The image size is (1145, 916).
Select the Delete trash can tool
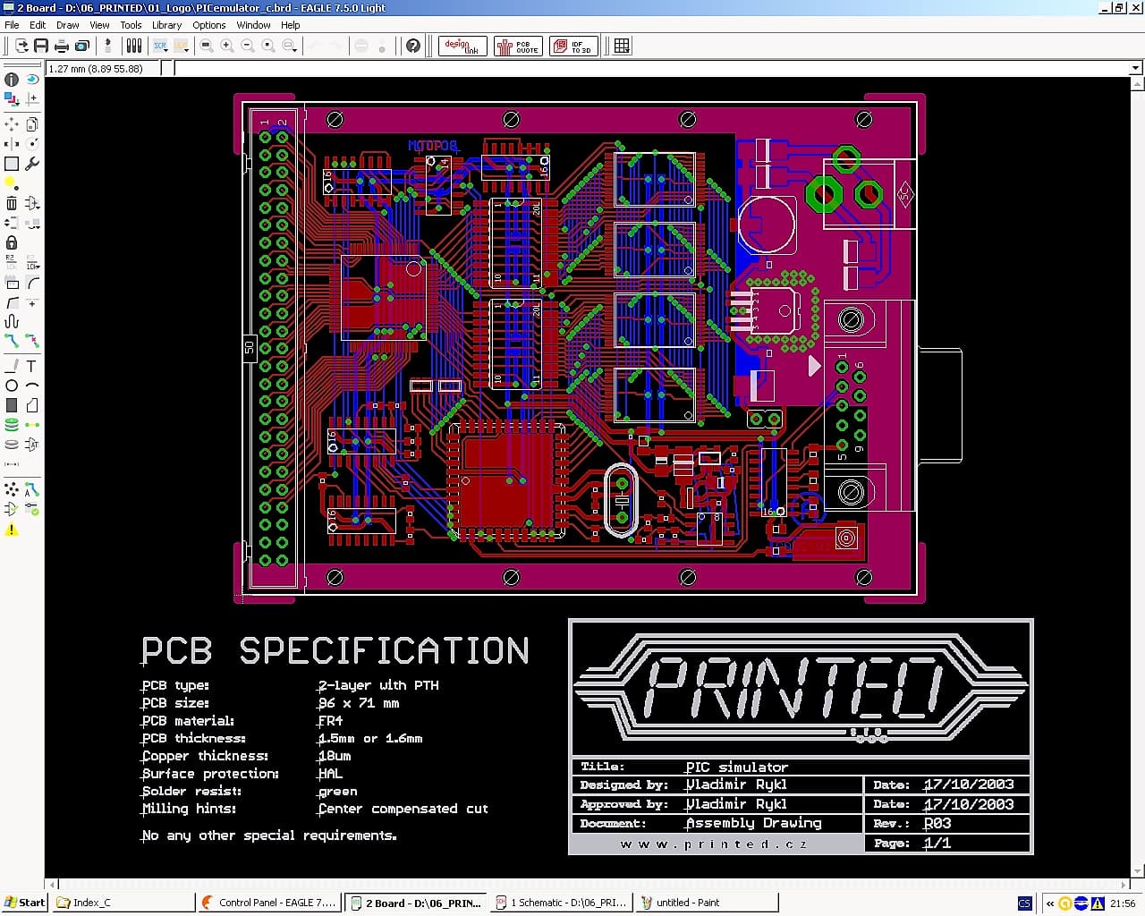pyautogui.click(x=12, y=203)
